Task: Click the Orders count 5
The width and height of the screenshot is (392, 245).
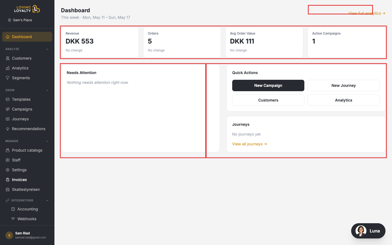Action: (150, 41)
